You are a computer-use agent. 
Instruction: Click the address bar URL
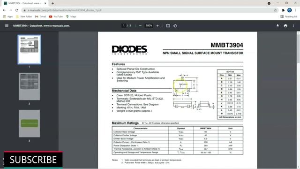pos(65,10)
